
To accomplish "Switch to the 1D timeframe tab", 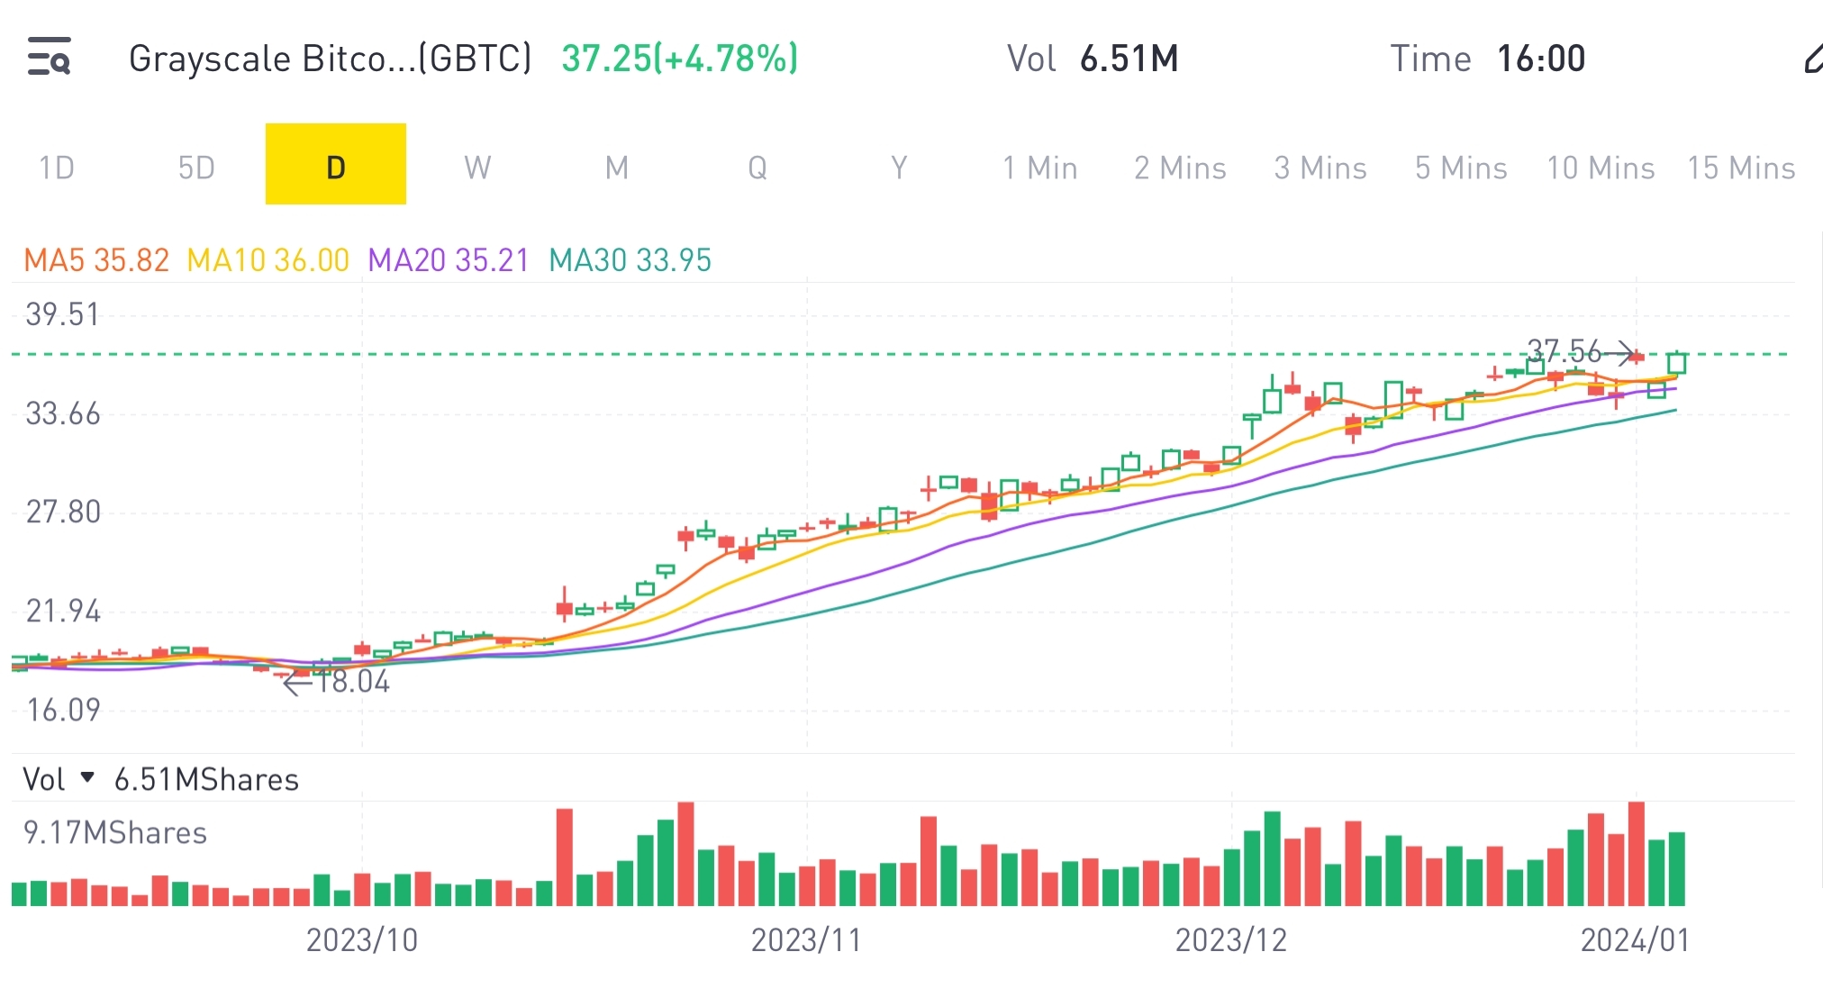I will coord(56,167).
